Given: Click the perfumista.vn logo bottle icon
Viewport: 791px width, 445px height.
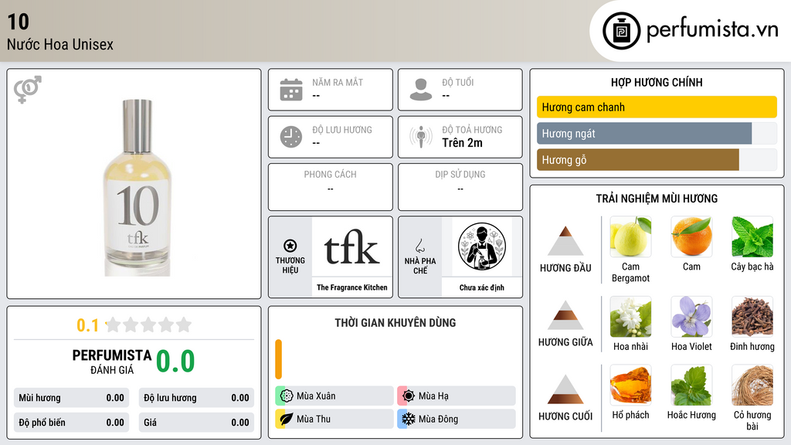Looking at the screenshot, I should (622, 31).
